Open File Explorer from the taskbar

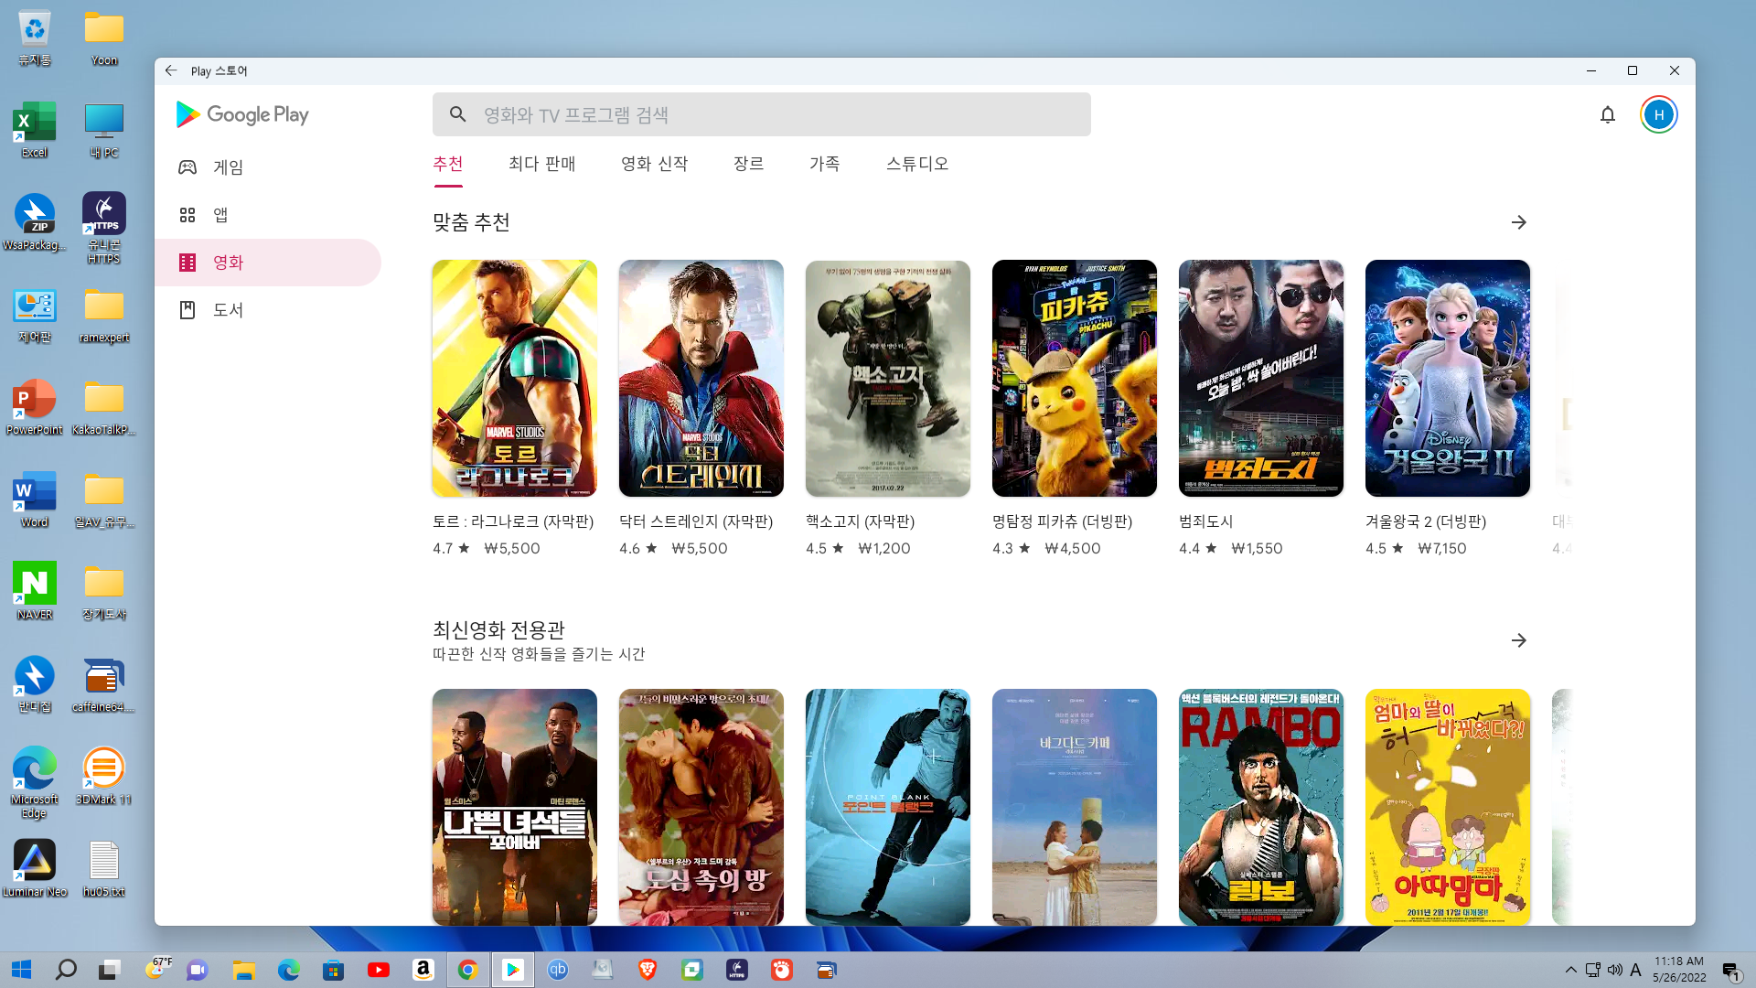coord(243,970)
